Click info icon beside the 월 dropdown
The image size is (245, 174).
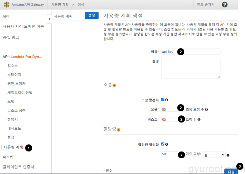[x=228, y=155]
